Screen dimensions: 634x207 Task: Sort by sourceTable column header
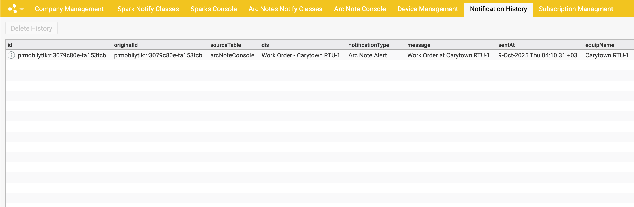point(233,45)
